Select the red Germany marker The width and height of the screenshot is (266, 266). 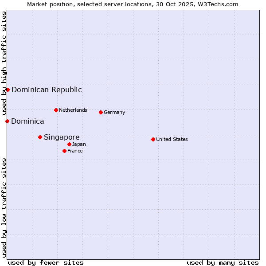coord(101,112)
